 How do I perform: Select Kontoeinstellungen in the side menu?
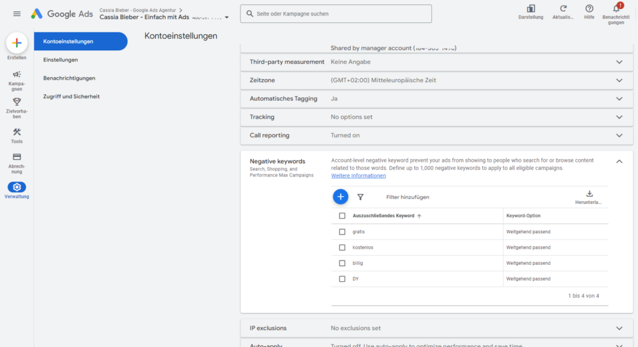click(80, 42)
